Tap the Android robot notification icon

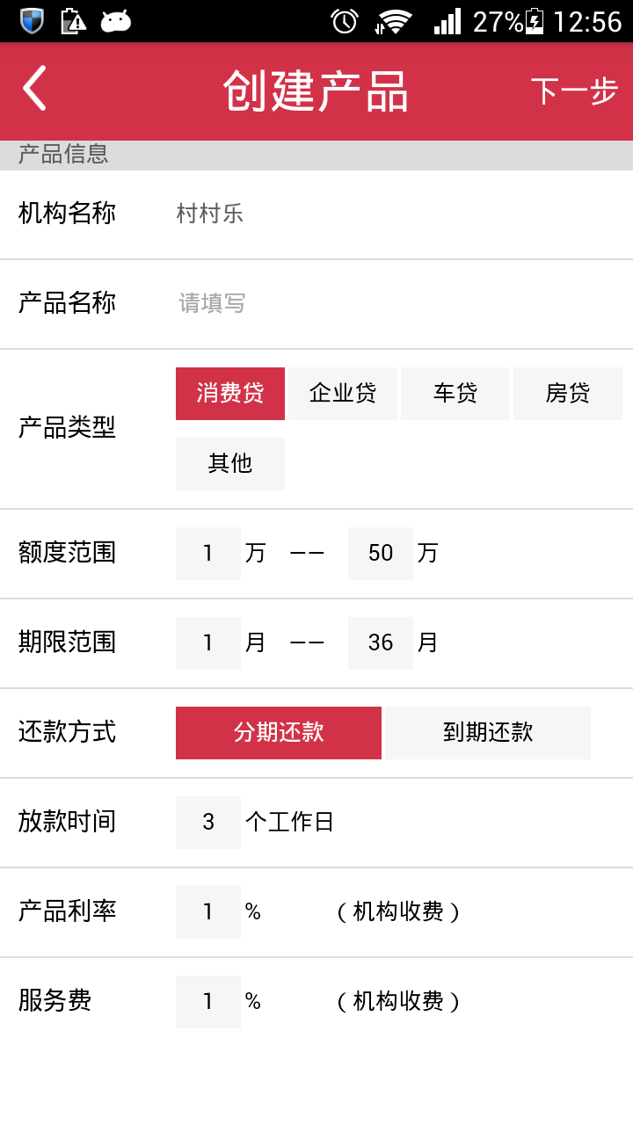[116, 21]
